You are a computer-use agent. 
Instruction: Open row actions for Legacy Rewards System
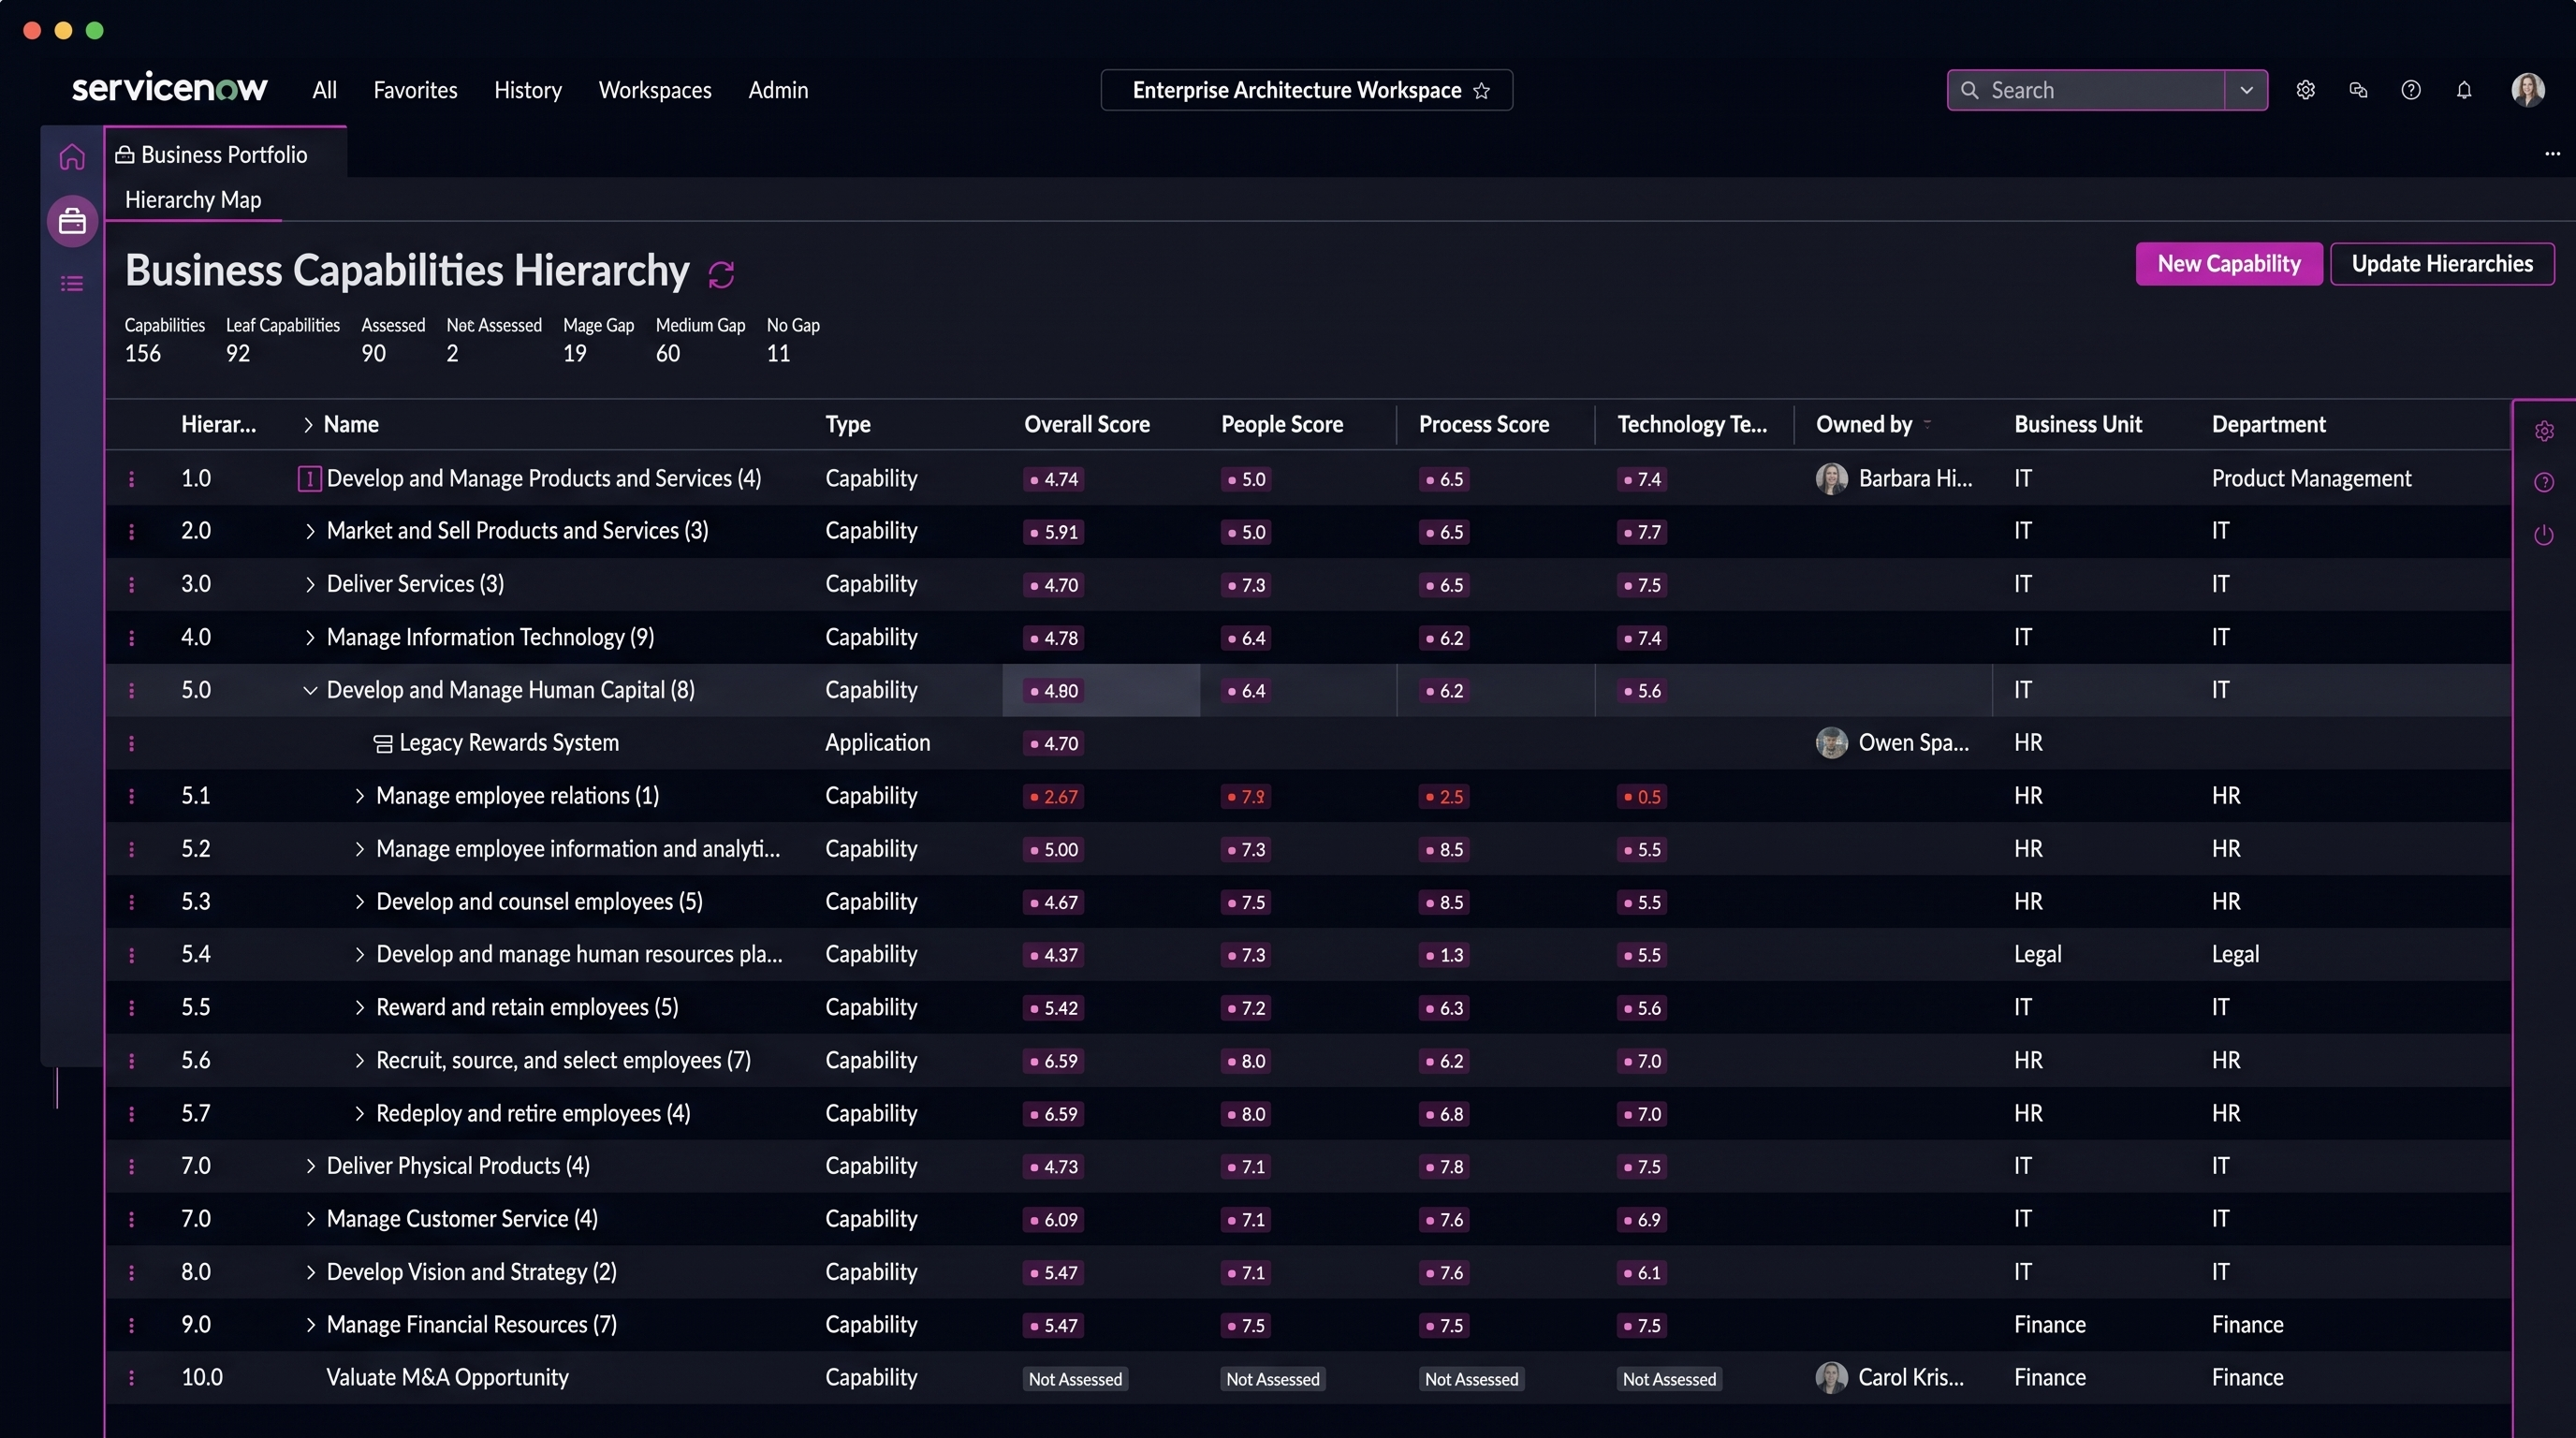pyautogui.click(x=131, y=744)
